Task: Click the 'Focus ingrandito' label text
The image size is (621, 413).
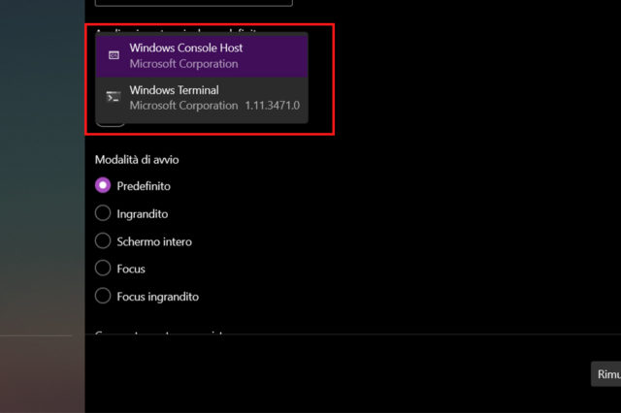Action: point(157,297)
